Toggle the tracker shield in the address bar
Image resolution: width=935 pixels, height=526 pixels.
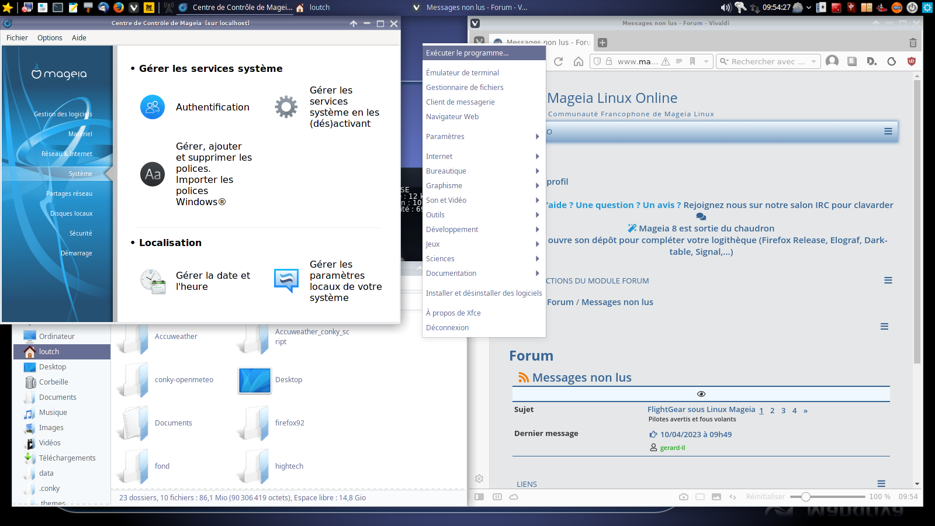tap(597, 61)
